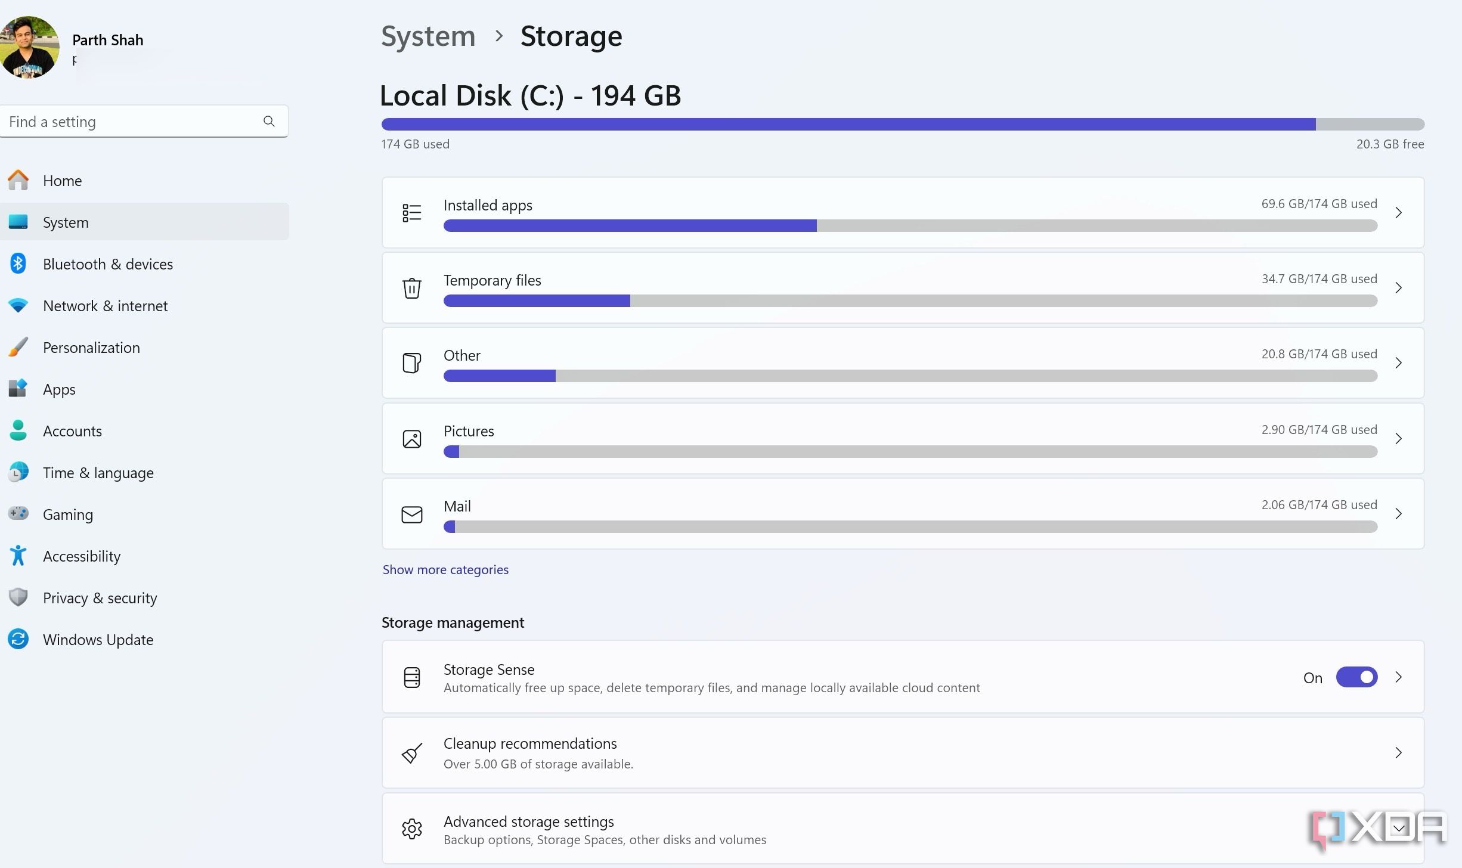Viewport: 1462px width, 868px height.
Task: Click the Storage Sense database icon
Action: pyautogui.click(x=411, y=678)
